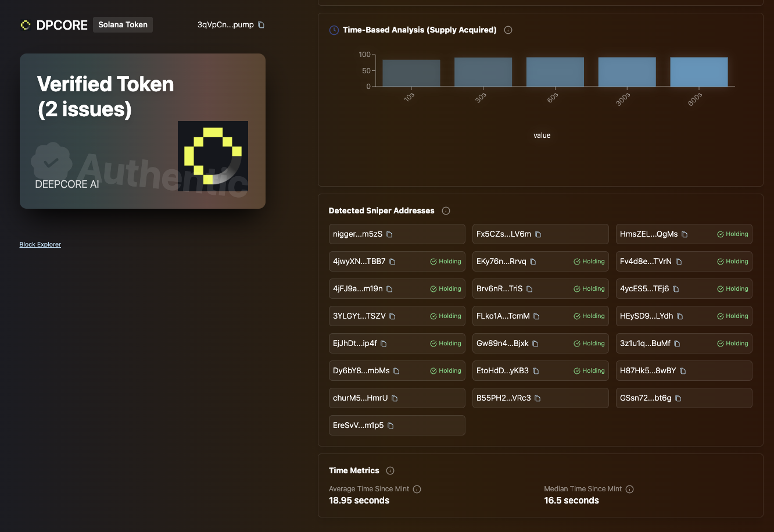
Task: Copy the 4ycES5...TEj6 address
Action: coord(676,289)
